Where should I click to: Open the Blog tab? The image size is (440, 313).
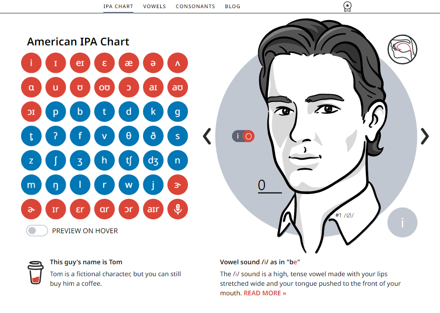point(232,6)
